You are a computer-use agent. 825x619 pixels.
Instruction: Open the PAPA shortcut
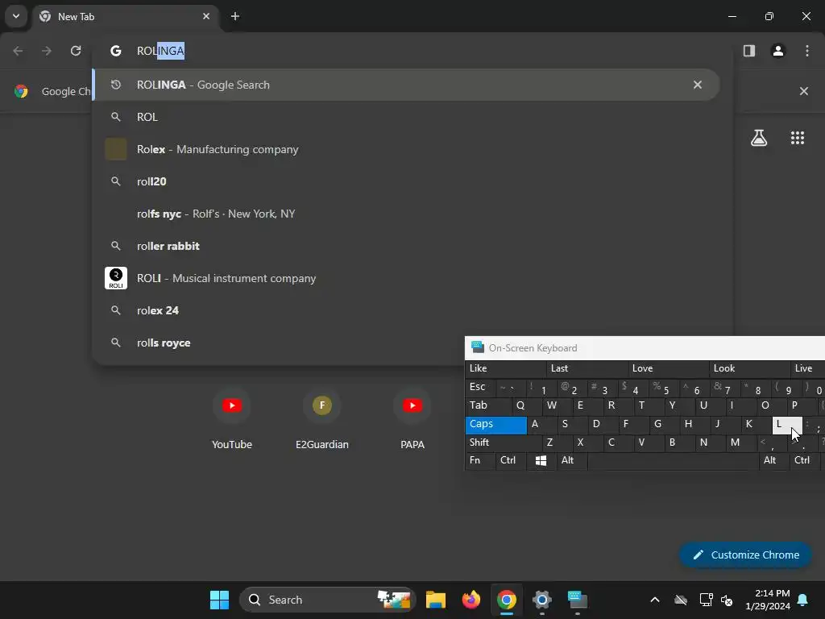click(412, 419)
